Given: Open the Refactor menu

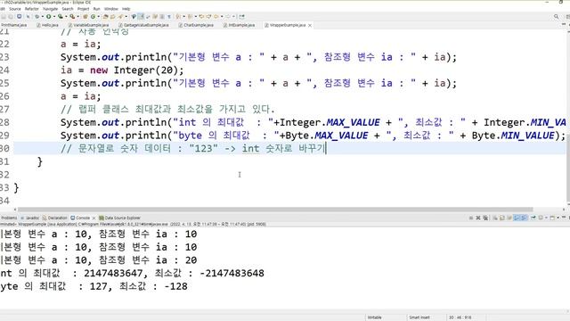Looking at the screenshot, I should tap(32, 9).
